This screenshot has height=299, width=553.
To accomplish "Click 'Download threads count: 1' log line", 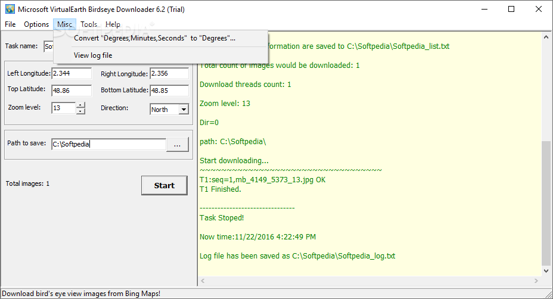I will (x=245, y=85).
